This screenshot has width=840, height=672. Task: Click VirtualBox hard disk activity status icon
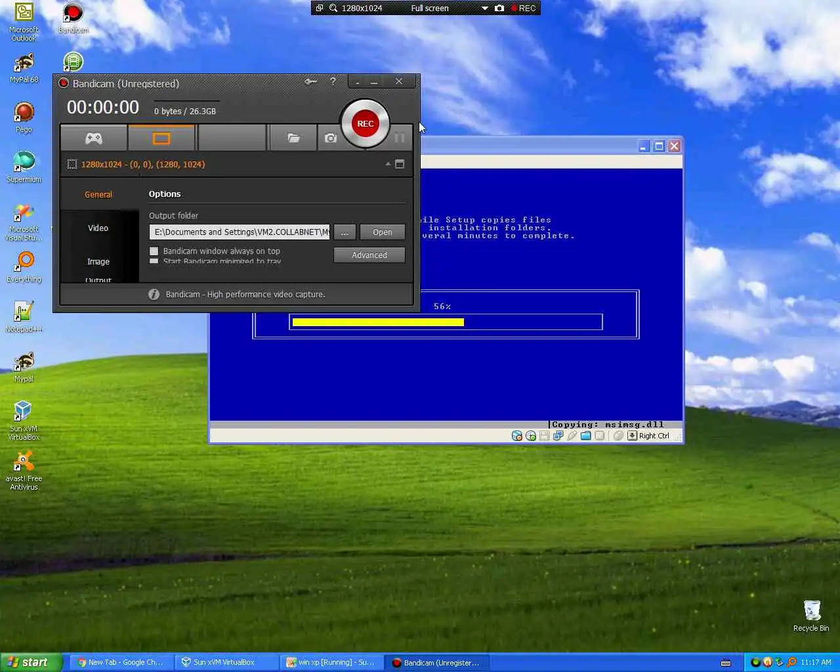(517, 436)
